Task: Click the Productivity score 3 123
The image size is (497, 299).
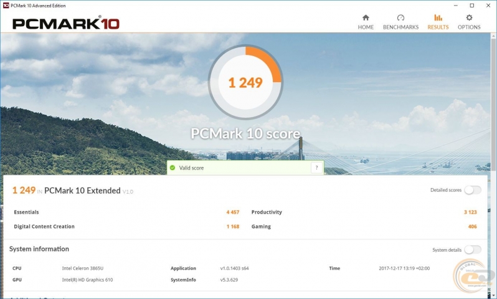Action: (470, 212)
